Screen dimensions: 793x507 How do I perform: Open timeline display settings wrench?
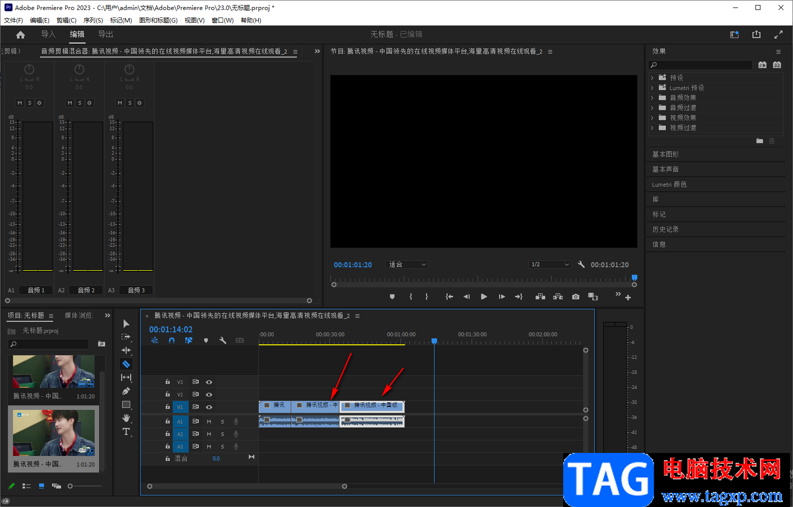(x=223, y=340)
